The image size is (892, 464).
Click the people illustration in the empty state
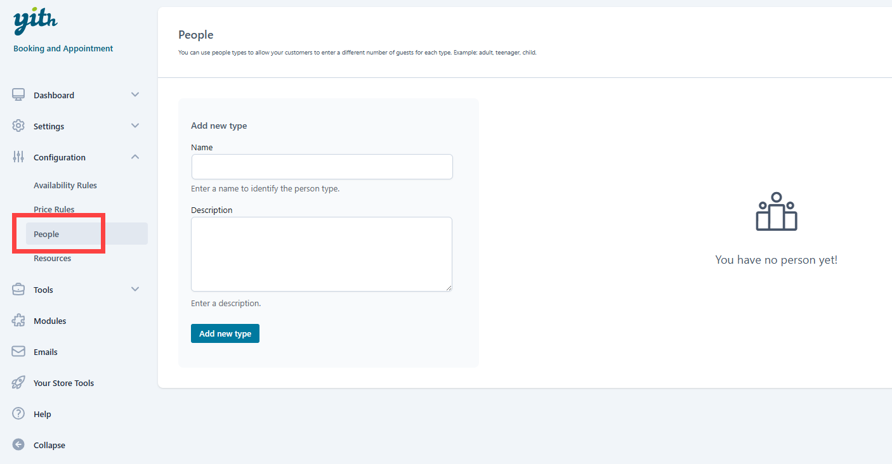(776, 212)
